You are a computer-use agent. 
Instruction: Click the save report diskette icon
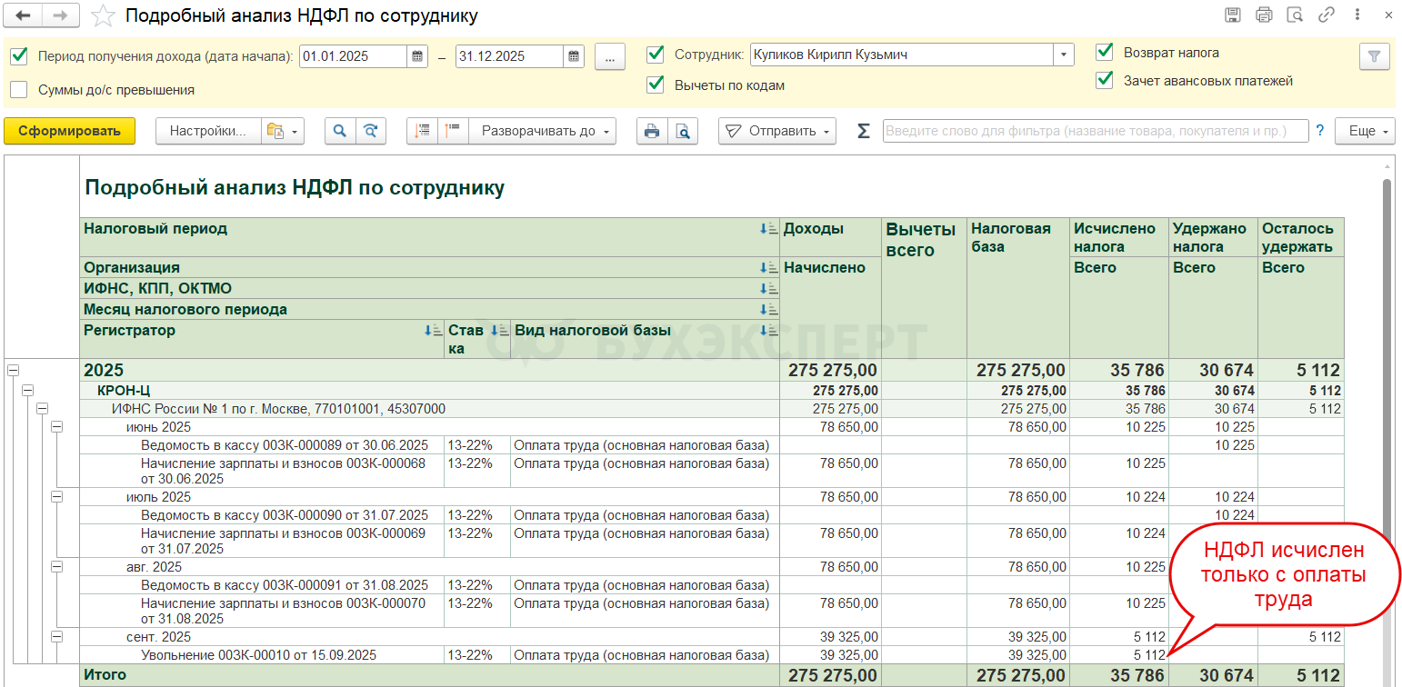coord(1233,15)
